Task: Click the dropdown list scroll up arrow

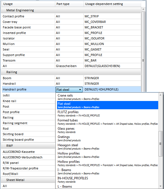Action: point(160,95)
